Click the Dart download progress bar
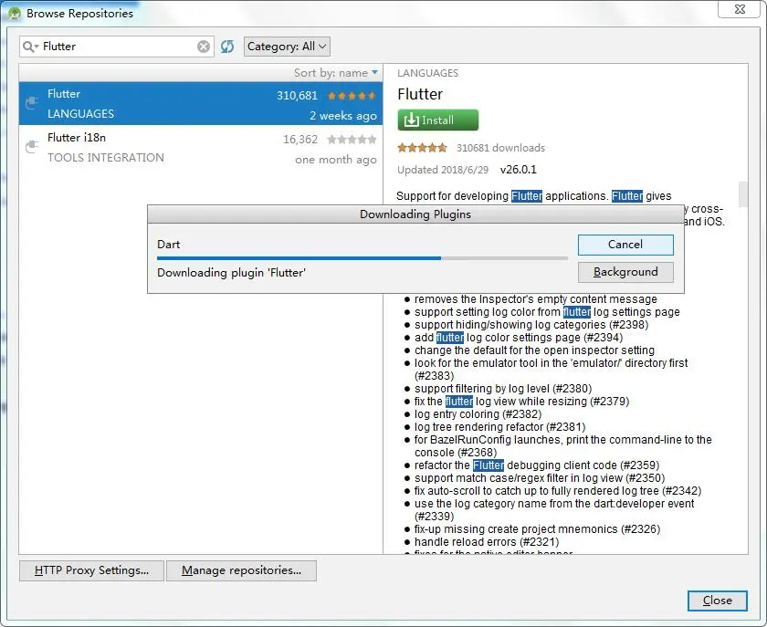Image resolution: width=767 pixels, height=627 pixels. [x=362, y=258]
